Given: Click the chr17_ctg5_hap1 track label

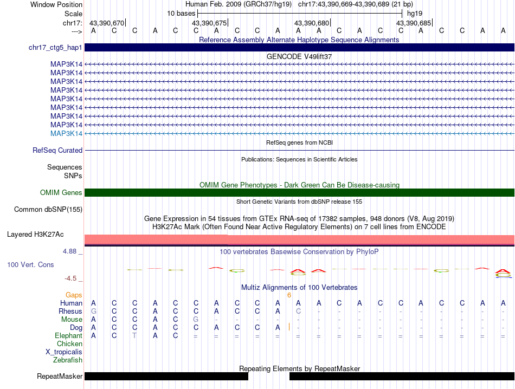Looking at the screenshot, I should (55, 48).
